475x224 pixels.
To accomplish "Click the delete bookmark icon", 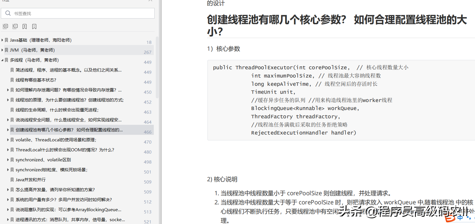I will click(x=34, y=27).
